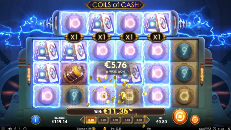The height and width of the screenshot is (130, 231).
Task: Mute the game sound
Action: point(10,129)
